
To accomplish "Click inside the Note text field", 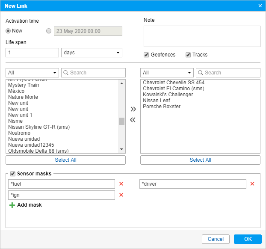I will [202, 36].
